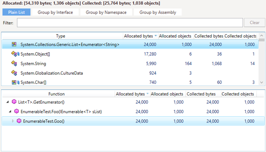Switch to Group by Namespace view
This screenshot has height=152, width=266.
coord(106,12)
